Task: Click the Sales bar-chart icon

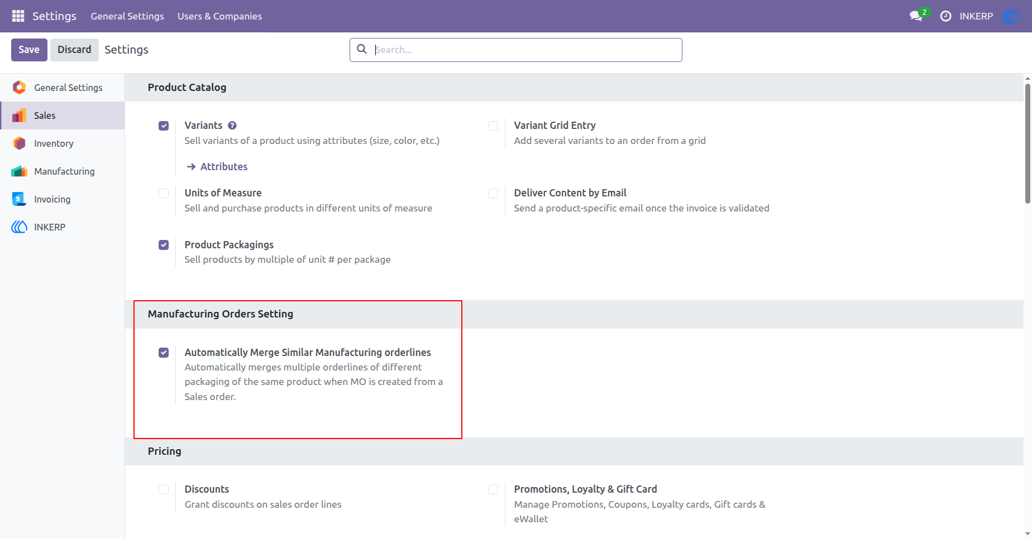Action: 19,115
